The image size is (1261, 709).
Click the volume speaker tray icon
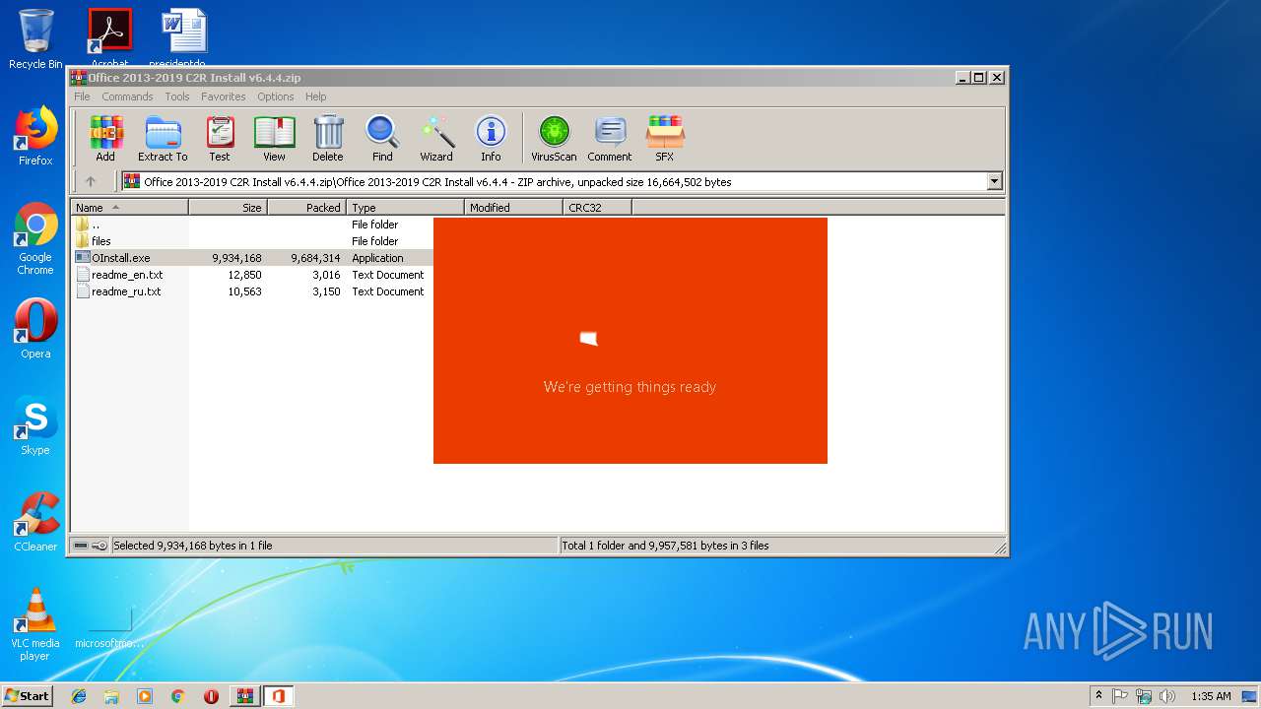pos(1167,696)
